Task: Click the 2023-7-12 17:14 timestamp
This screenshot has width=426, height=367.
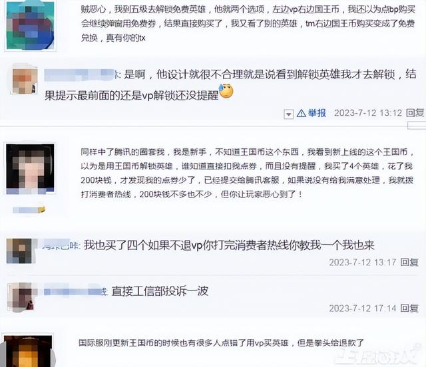Action: [x=362, y=308]
